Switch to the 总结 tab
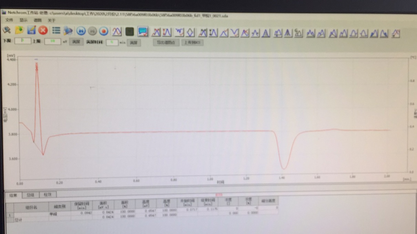 tap(31, 195)
